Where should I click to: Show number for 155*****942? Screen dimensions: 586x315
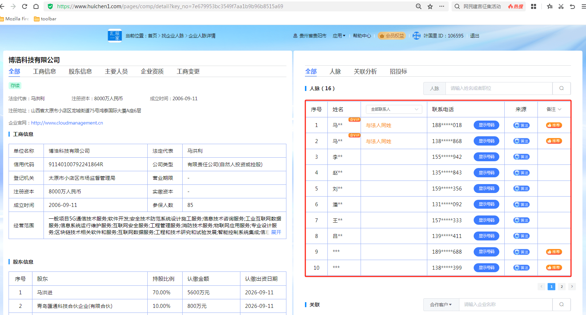[x=486, y=157]
